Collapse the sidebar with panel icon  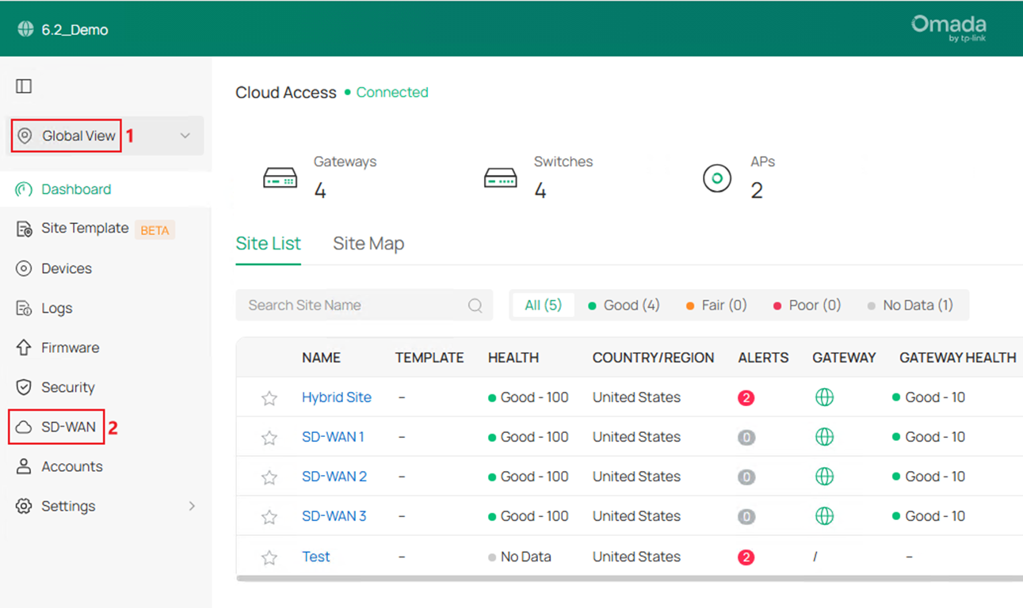pos(23,85)
